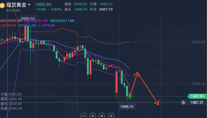Click the 1988.70 low price marker
Image resolution: width=207 pixels, height=118 pixels.
(x=127, y=107)
